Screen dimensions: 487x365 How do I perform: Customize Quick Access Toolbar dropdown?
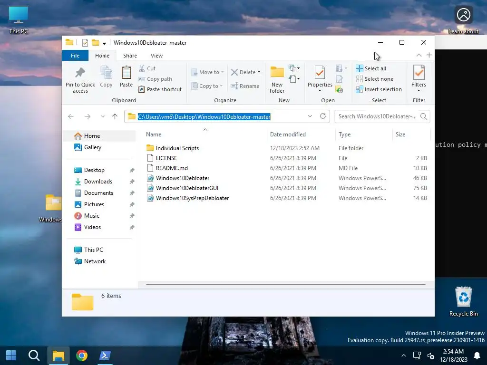point(104,43)
